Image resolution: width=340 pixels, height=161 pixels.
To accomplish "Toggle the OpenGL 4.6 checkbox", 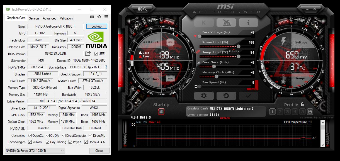I will [x=86, y=142].
